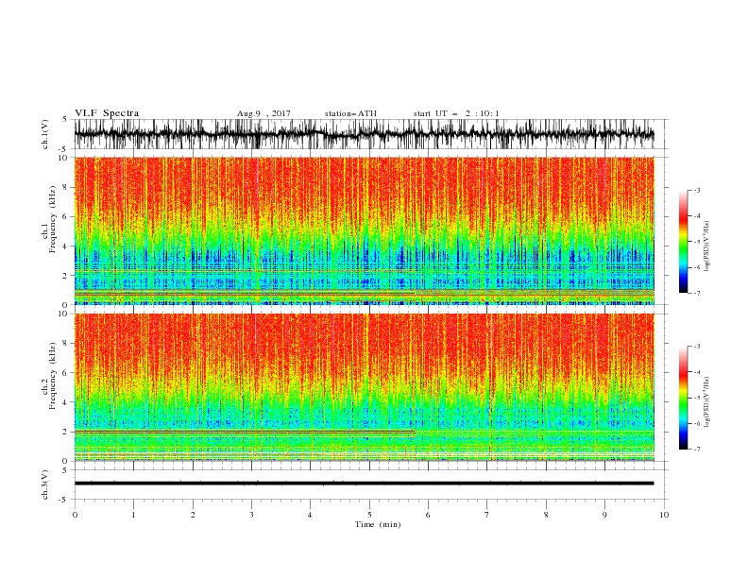Click the ch.2 colorbar log(PSD) label
Viewport: 748px width, 578px height.
[x=707, y=402]
